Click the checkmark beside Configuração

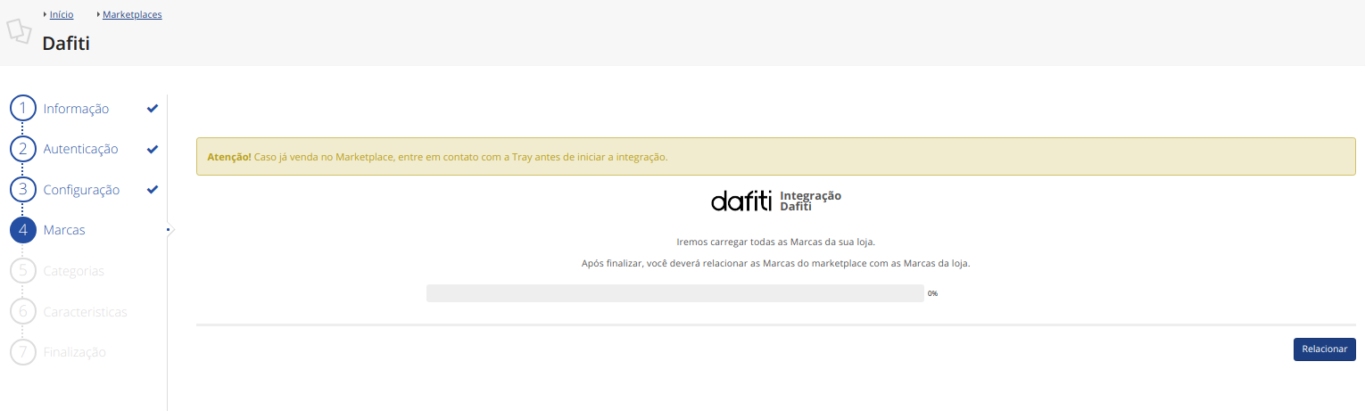(x=153, y=189)
